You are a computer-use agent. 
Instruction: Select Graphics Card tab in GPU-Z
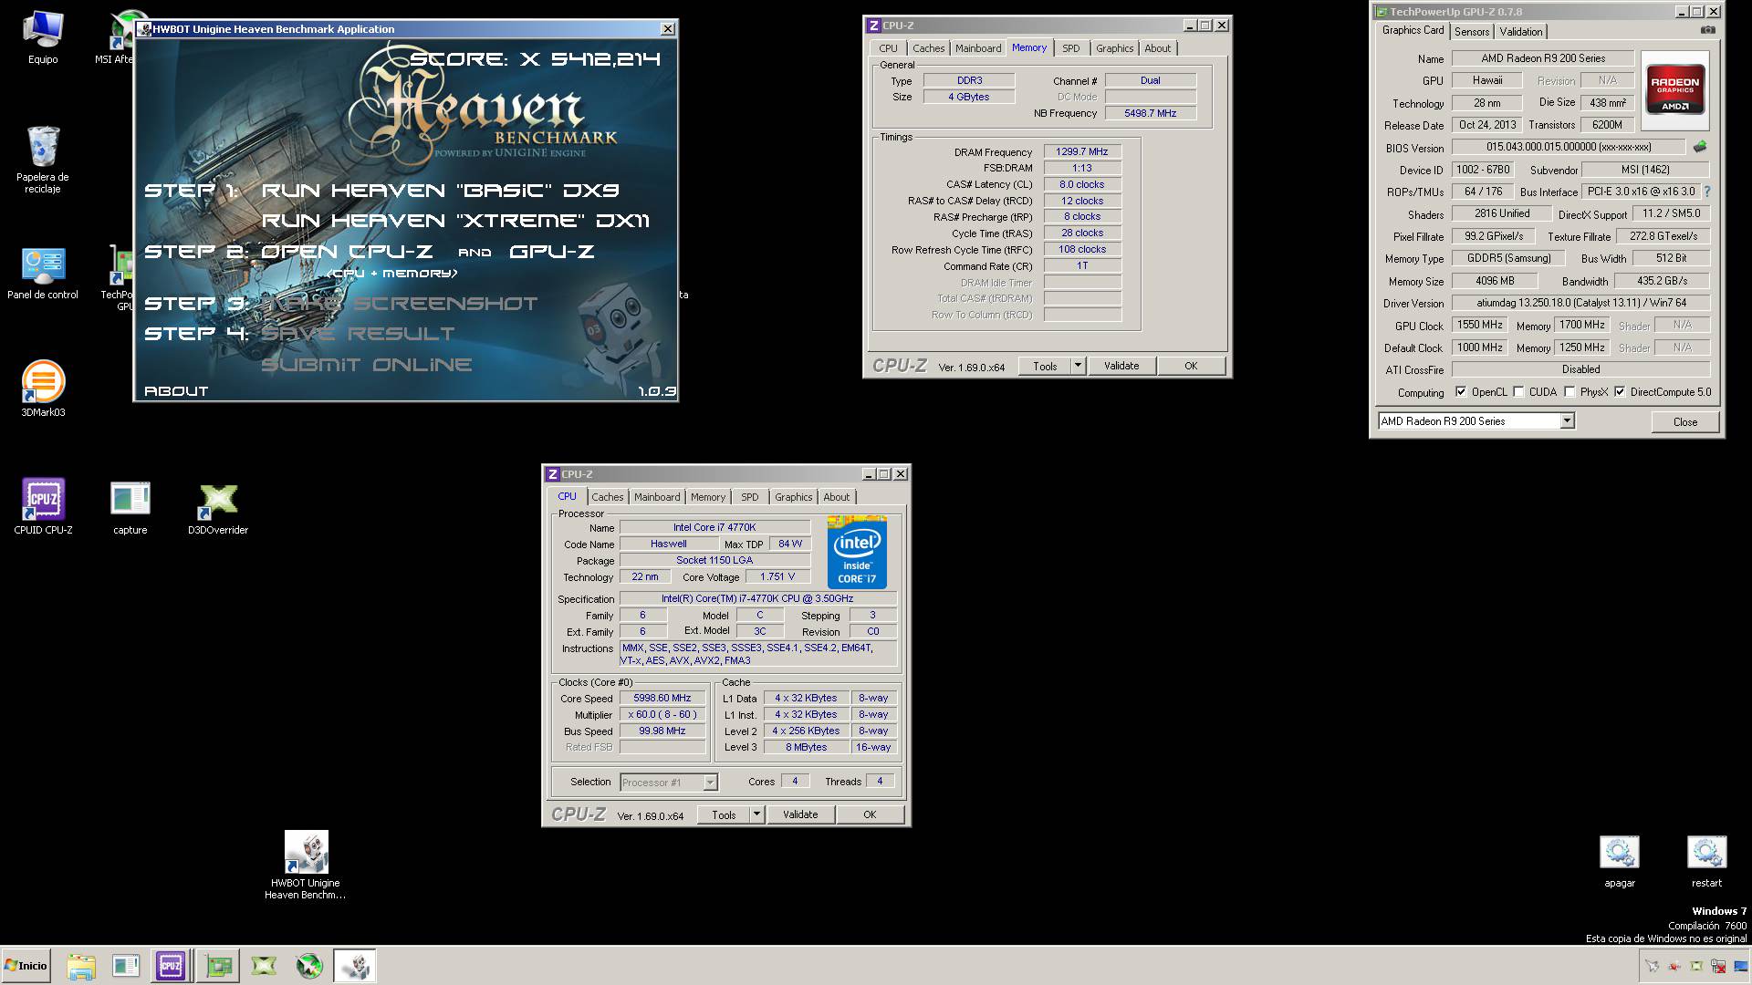[1413, 30]
